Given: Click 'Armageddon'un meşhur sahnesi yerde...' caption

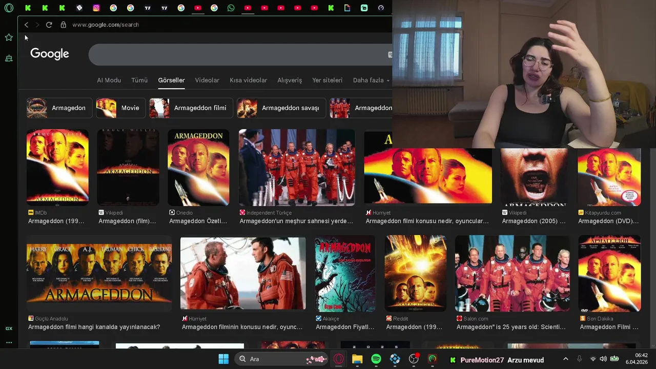Looking at the screenshot, I should tap(296, 221).
